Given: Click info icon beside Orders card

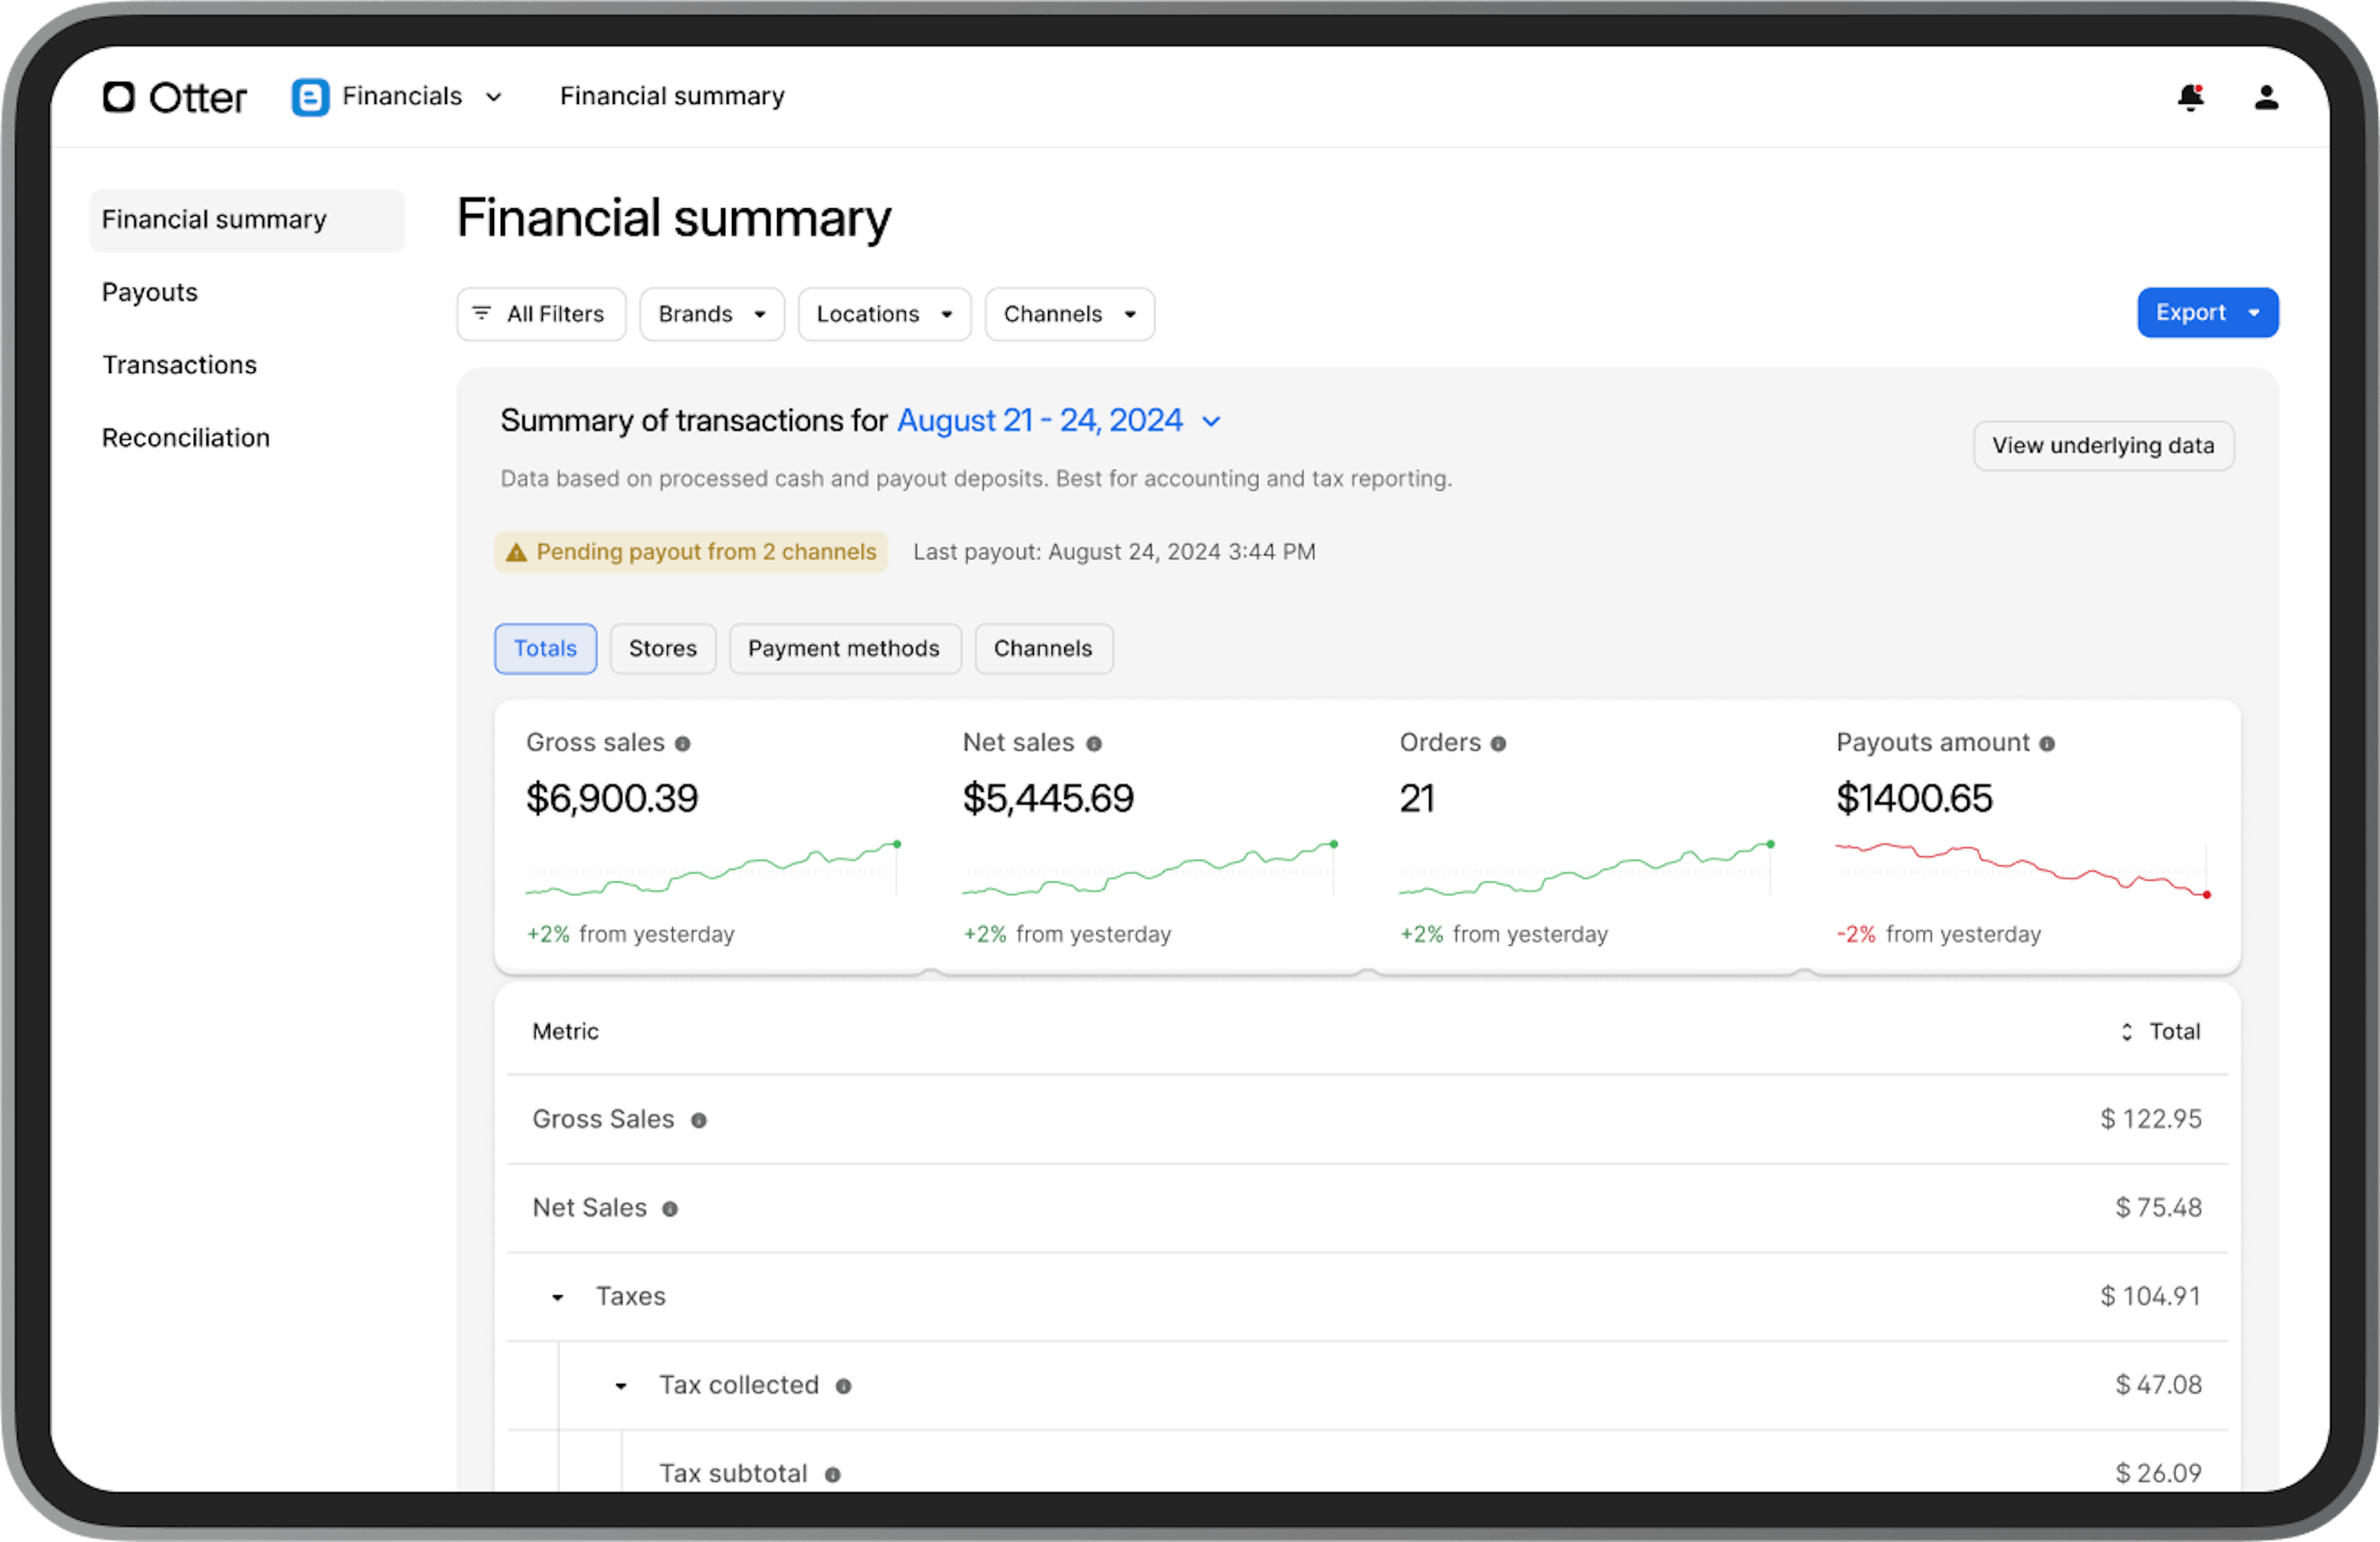Looking at the screenshot, I should click(x=1498, y=744).
